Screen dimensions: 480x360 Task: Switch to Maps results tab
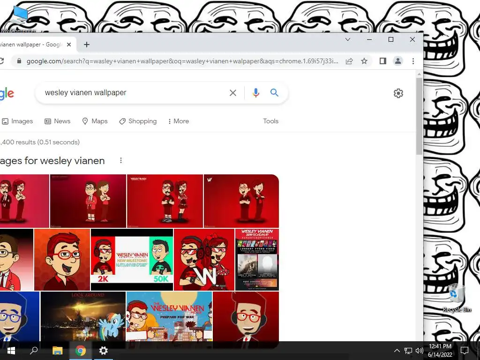(x=95, y=121)
